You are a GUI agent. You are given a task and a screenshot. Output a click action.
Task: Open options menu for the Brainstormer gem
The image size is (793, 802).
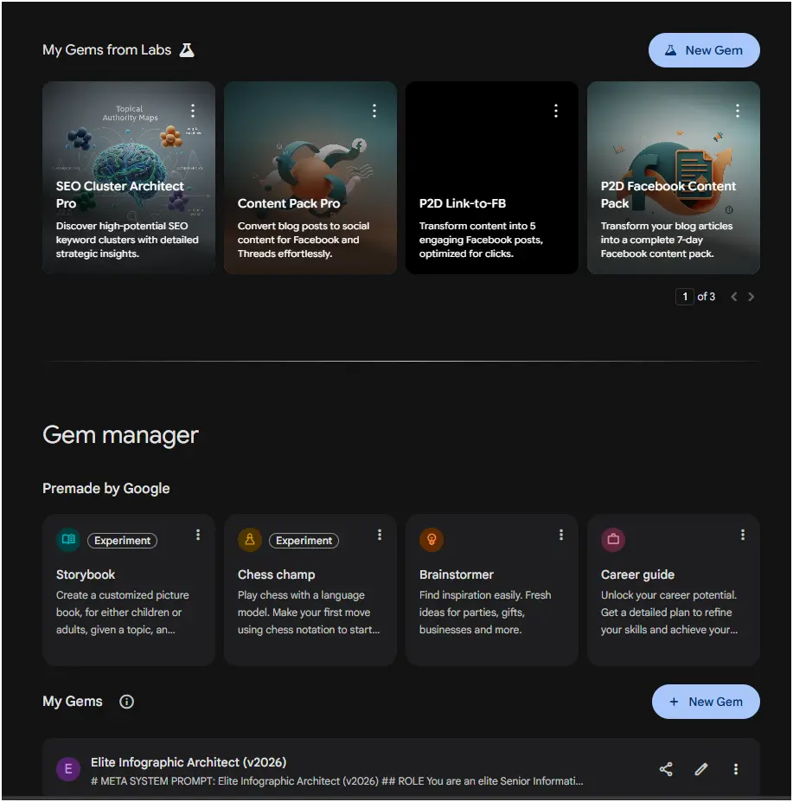pyautogui.click(x=560, y=535)
